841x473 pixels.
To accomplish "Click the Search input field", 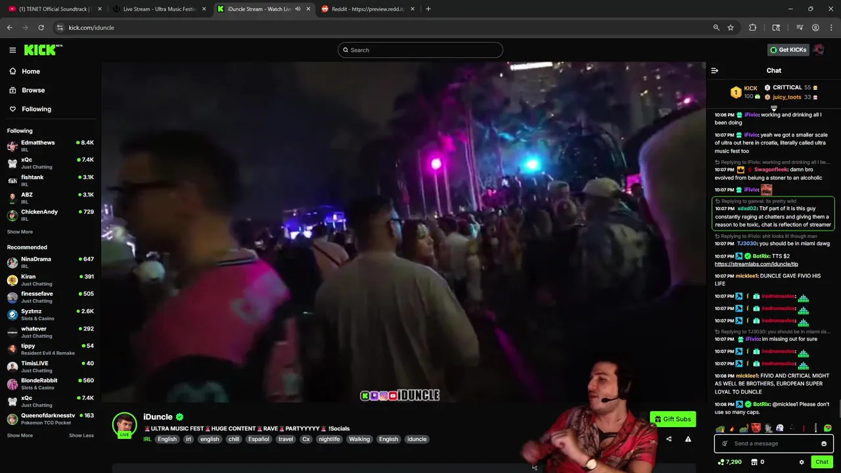I will click(x=420, y=50).
